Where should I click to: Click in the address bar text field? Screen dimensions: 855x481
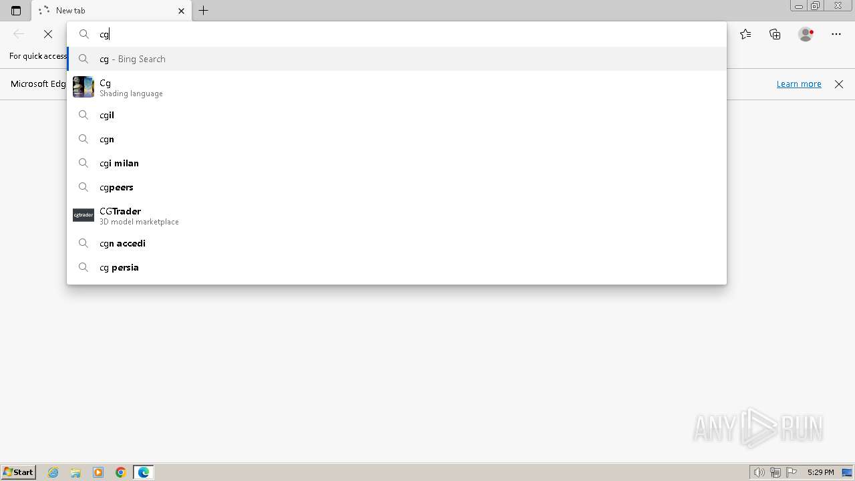tap(407, 34)
